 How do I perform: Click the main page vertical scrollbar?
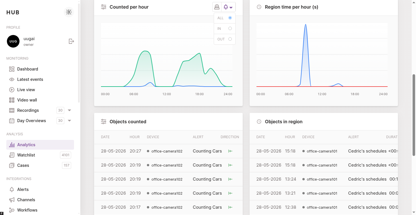point(414,115)
